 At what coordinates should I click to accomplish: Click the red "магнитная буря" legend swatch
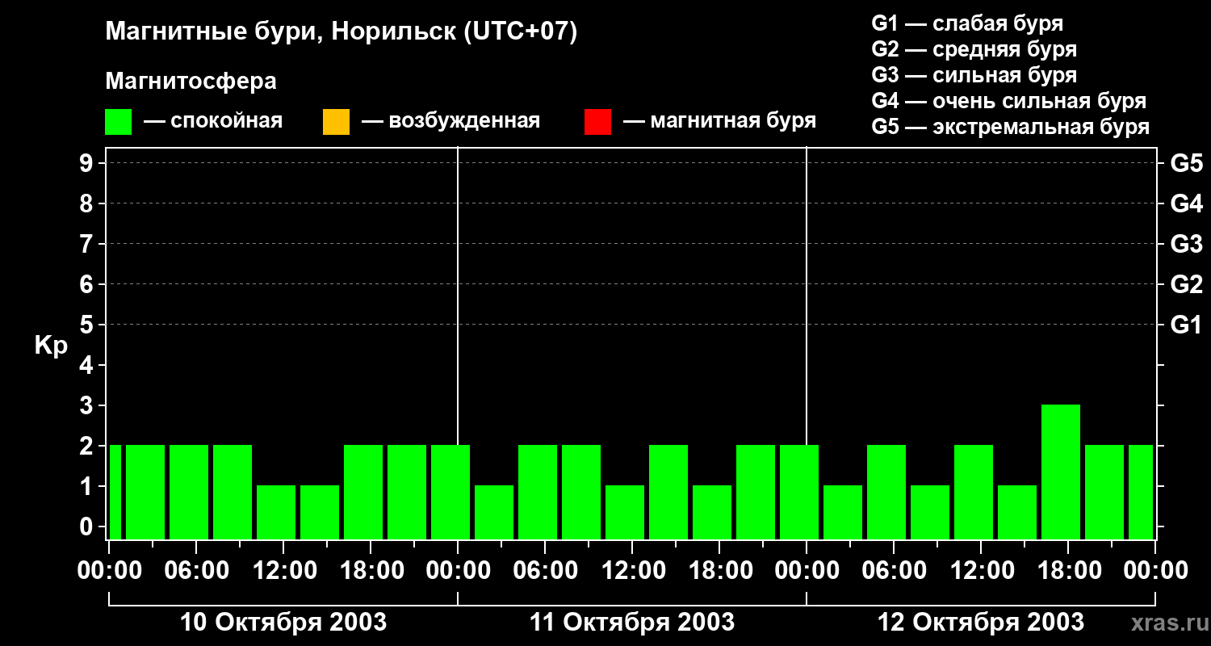pyautogui.click(x=597, y=122)
